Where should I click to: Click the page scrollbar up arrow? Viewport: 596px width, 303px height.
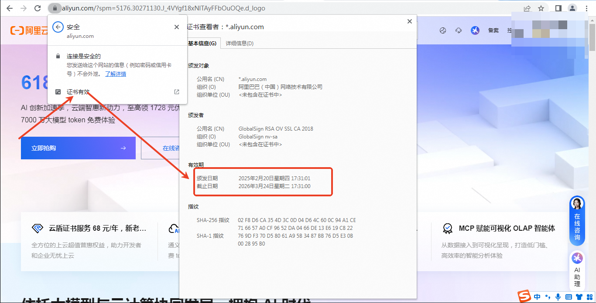[593, 19]
